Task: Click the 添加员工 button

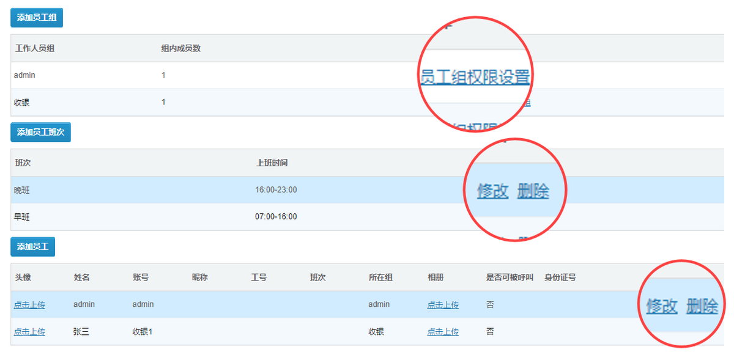Action: point(33,247)
